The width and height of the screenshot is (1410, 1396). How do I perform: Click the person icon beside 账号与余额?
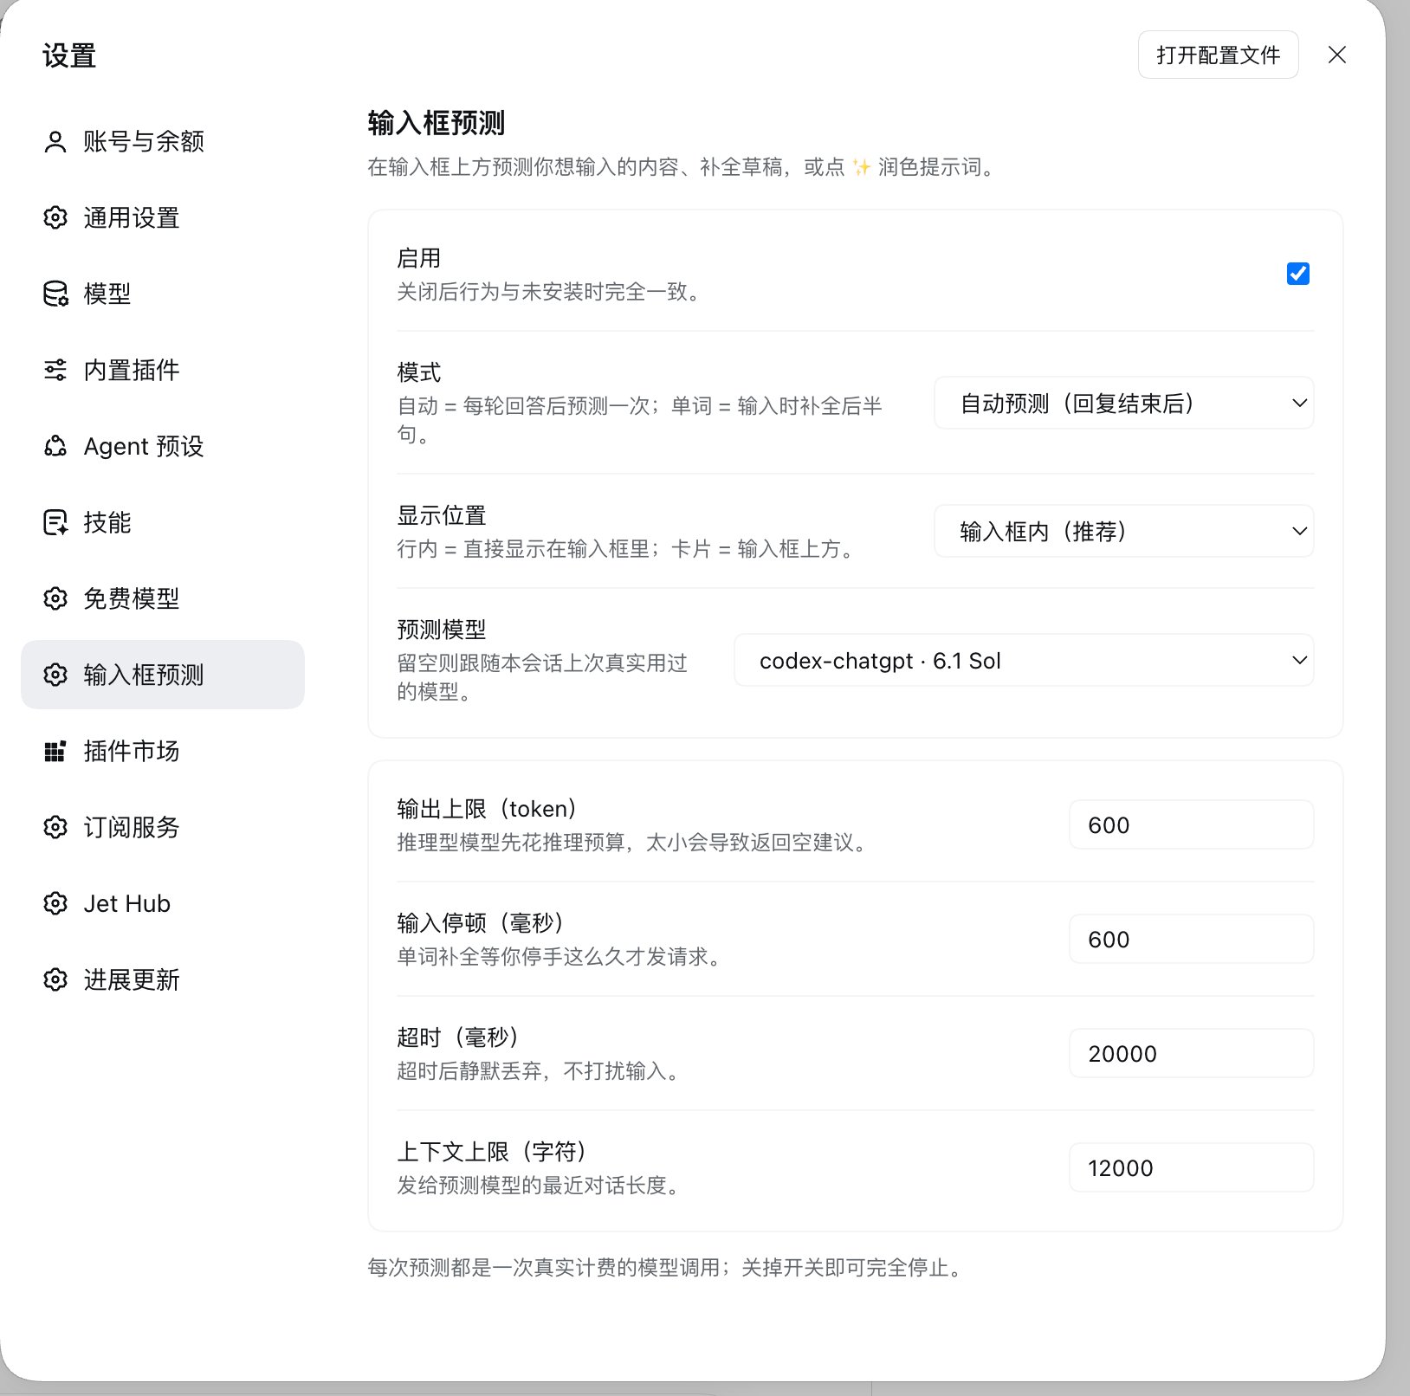tap(55, 142)
